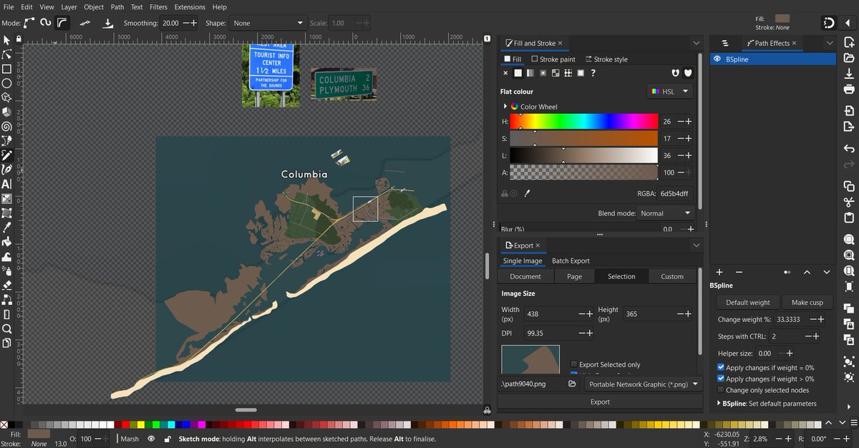Screen dimensions: 859x448
Task: Open the Shape None dropdown
Action: coord(268,23)
